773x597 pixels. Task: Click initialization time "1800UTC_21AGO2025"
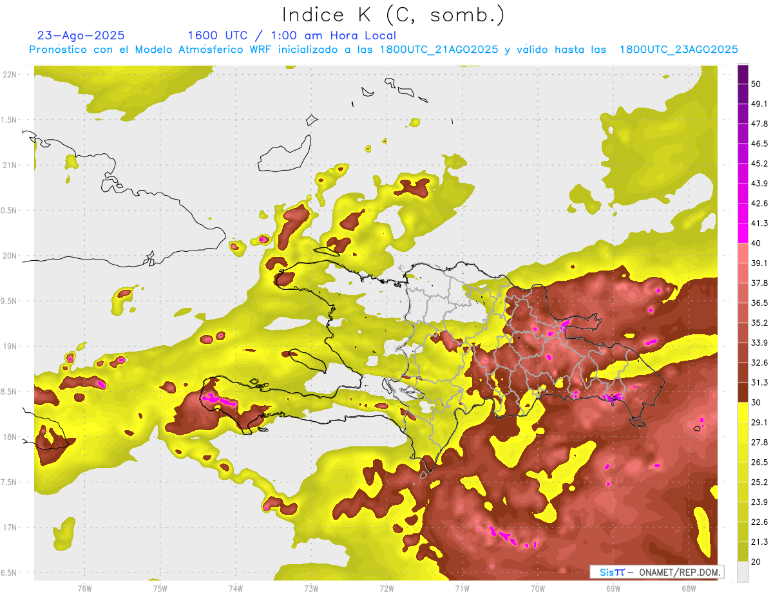(x=439, y=50)
